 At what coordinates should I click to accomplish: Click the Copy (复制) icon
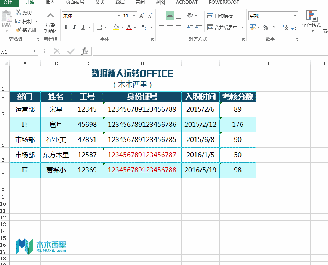(18, 21)
